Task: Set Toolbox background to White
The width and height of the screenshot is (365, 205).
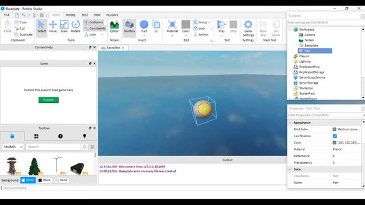Action: tap(28, 180)
